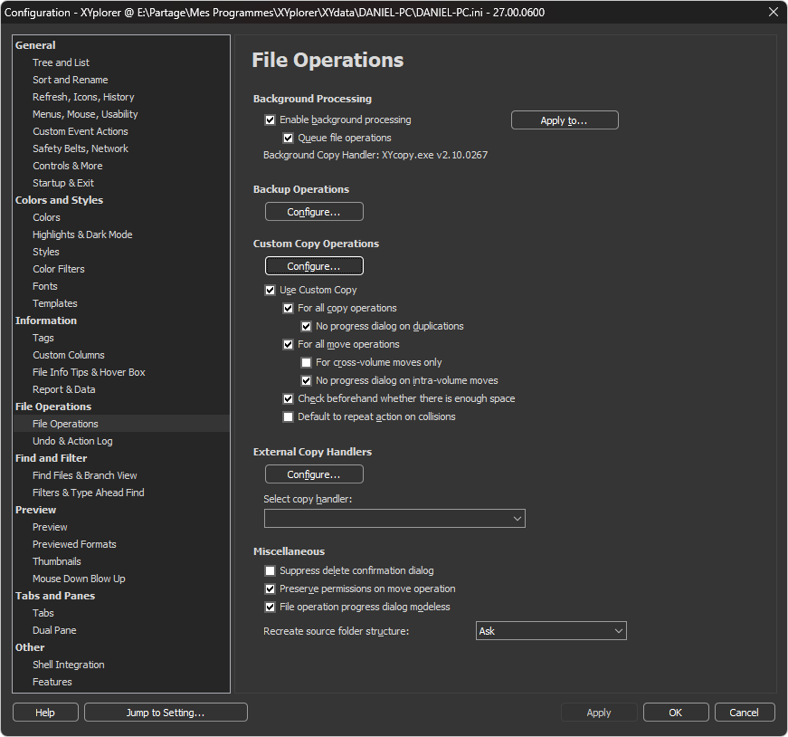Click the Jump to Setting... button

pos(166,713)
